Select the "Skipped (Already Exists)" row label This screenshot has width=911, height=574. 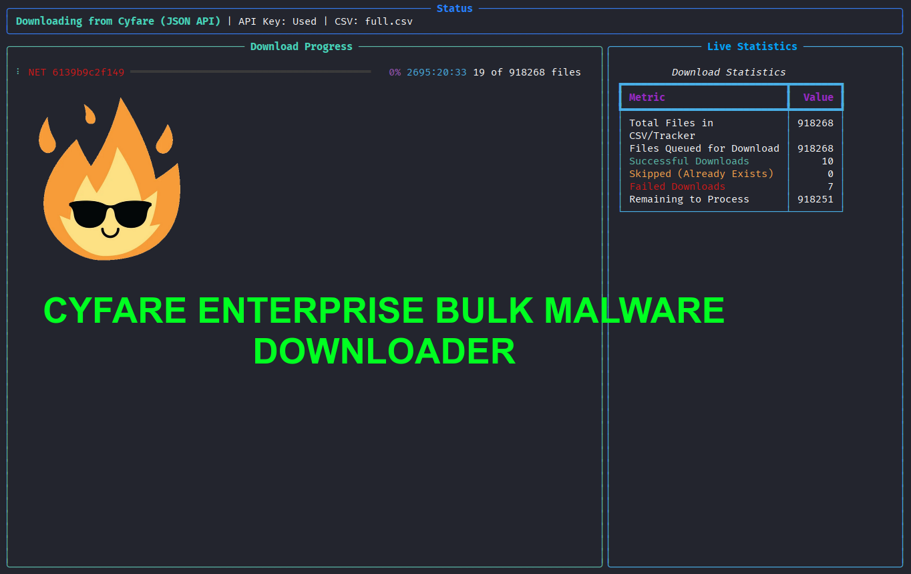701,174
